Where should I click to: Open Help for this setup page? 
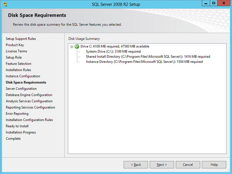[214, 165]
